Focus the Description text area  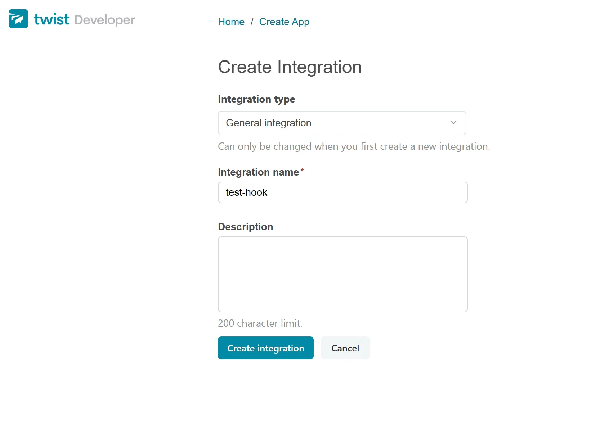342,274
